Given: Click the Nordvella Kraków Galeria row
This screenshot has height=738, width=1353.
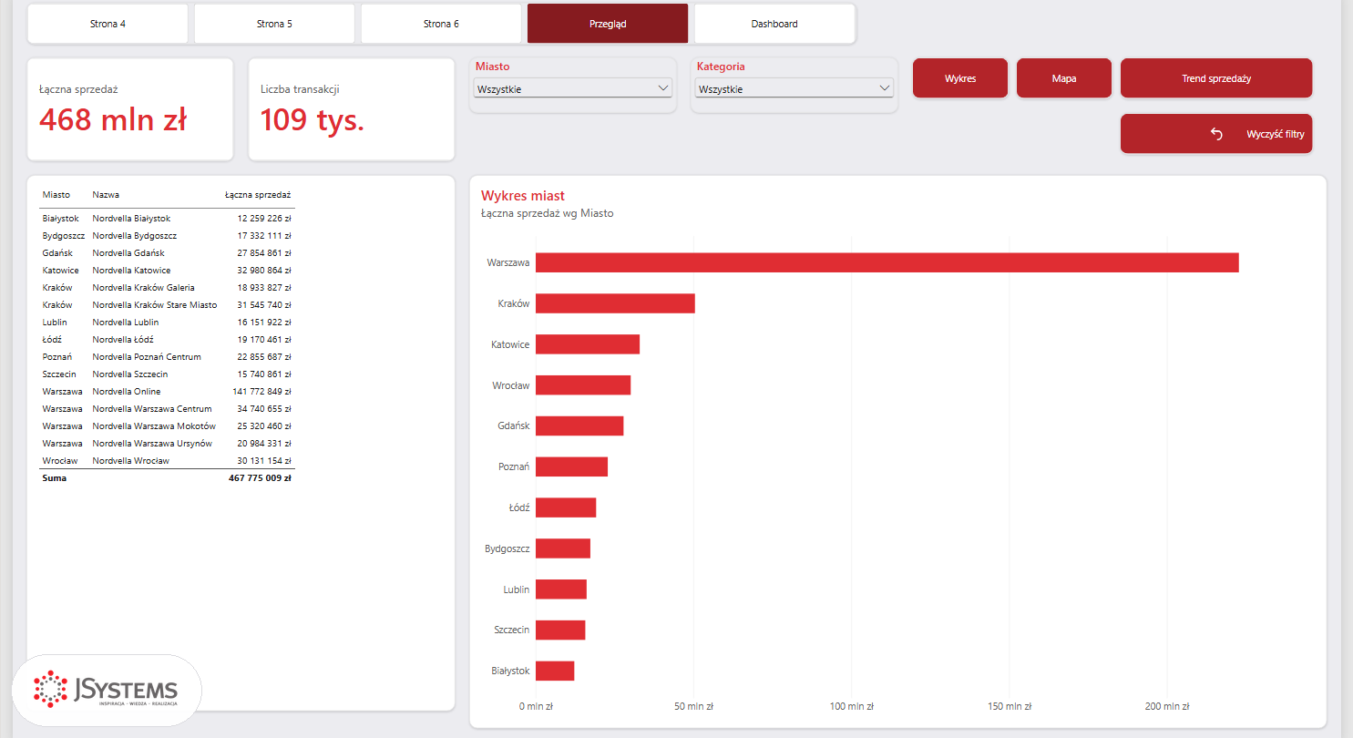Looking at the screenshot, I should [x=167, y=288].
